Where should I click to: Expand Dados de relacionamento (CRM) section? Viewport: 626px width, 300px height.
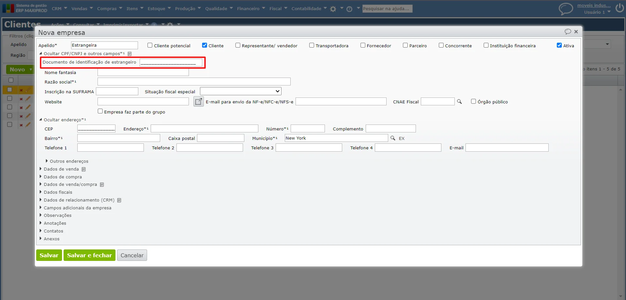coord(41,200)
